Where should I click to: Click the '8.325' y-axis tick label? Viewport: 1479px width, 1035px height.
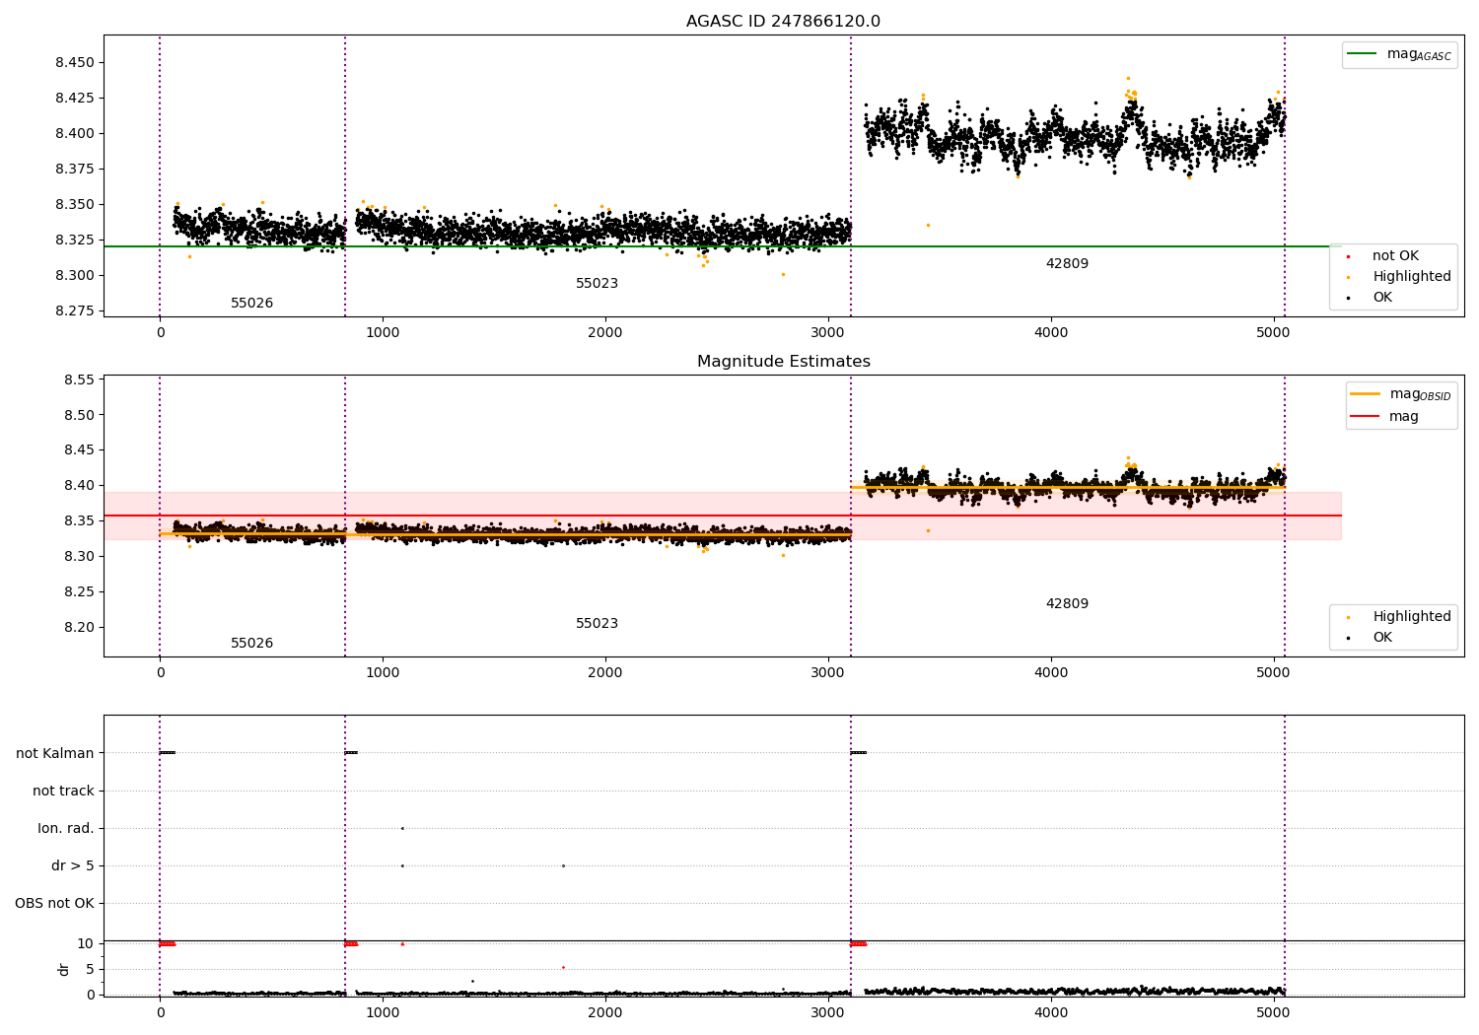(x=75, y=241)
